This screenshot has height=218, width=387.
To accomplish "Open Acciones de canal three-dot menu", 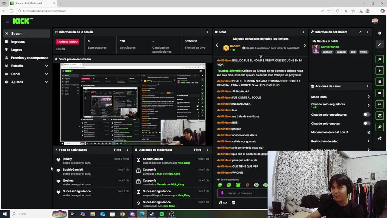I will (368, 86).
